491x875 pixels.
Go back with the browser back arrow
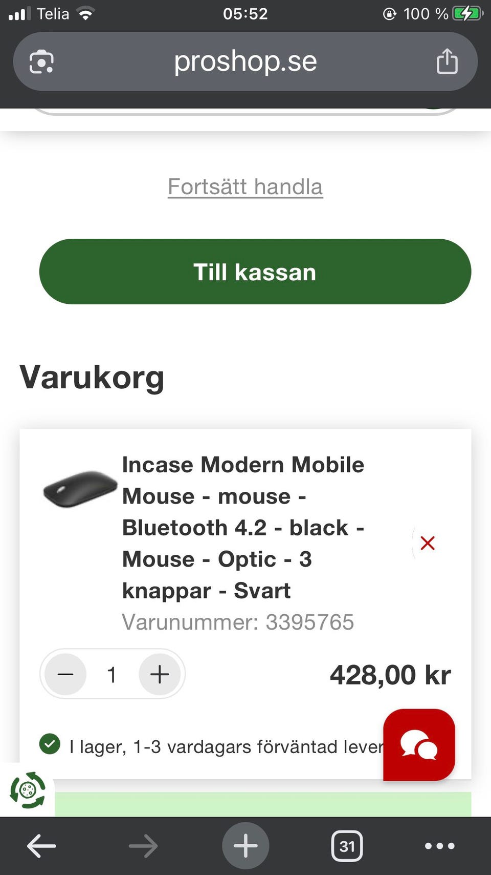coord(41,846)
